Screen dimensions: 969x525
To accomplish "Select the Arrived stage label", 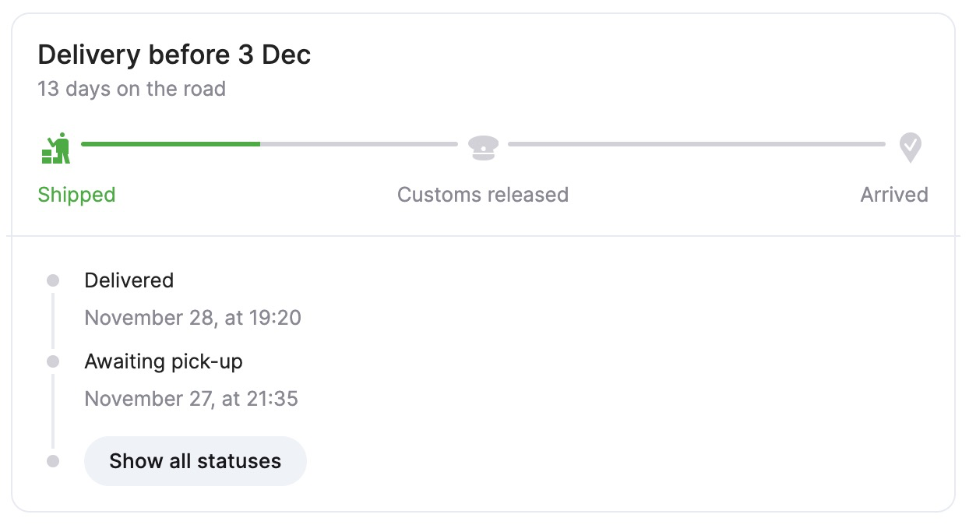I will coord(893,195).
